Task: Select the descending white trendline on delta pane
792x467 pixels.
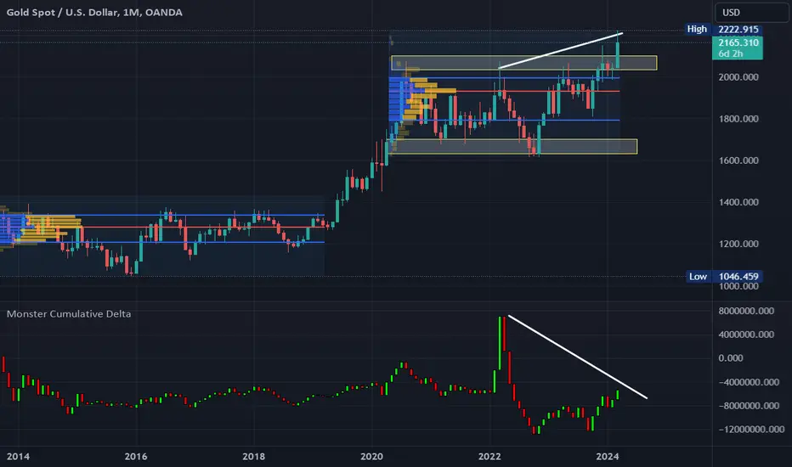Action: 577,357
